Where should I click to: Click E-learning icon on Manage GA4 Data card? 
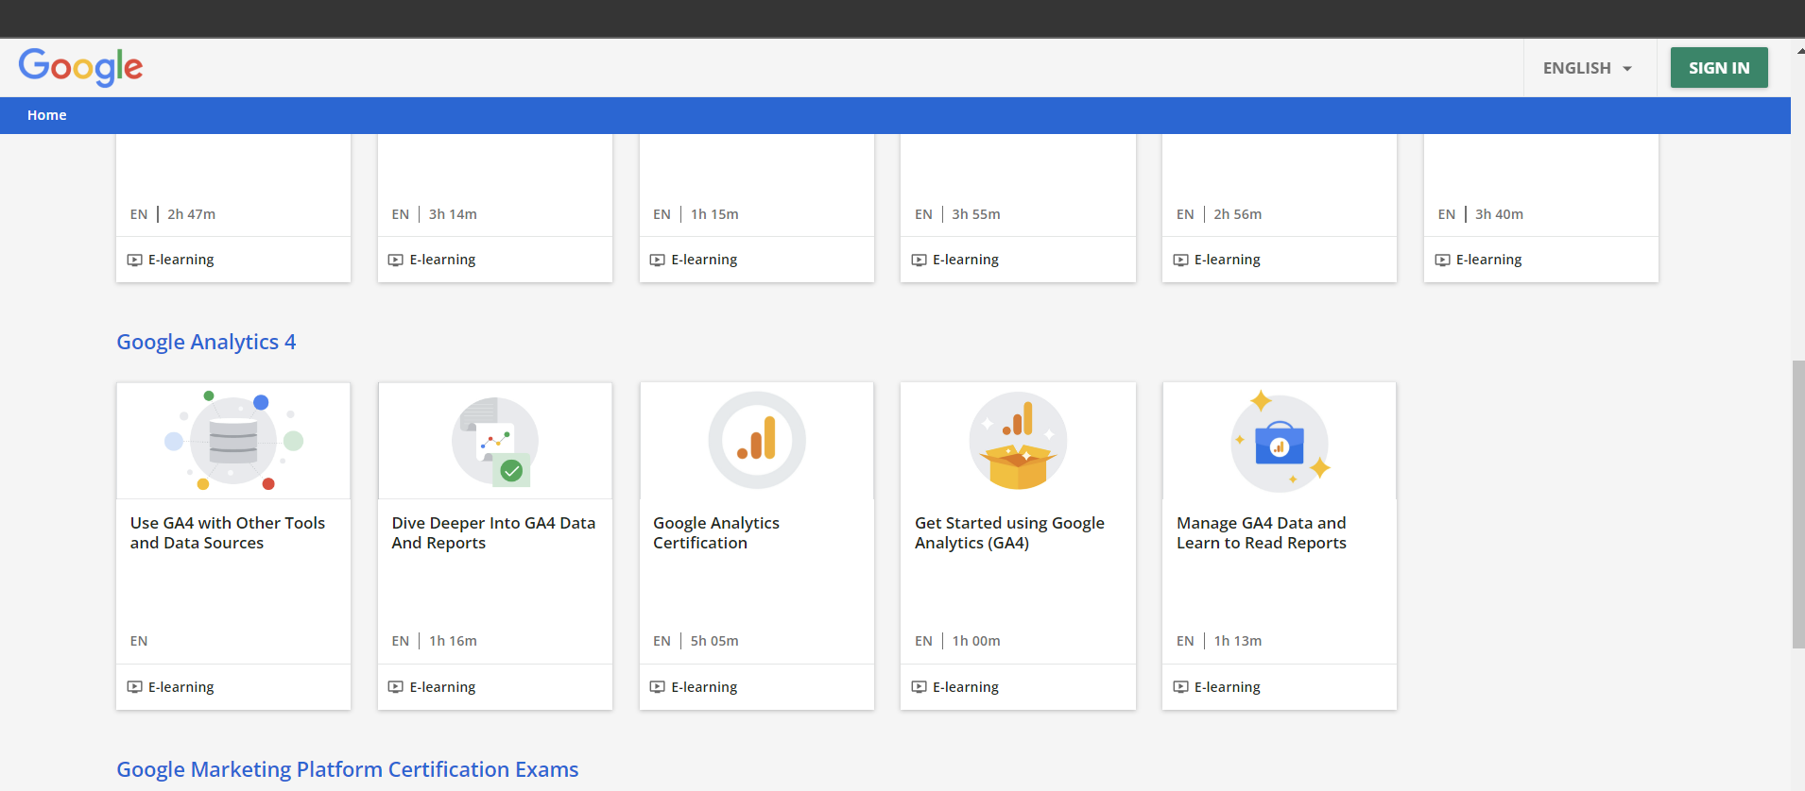point(1181,687)
